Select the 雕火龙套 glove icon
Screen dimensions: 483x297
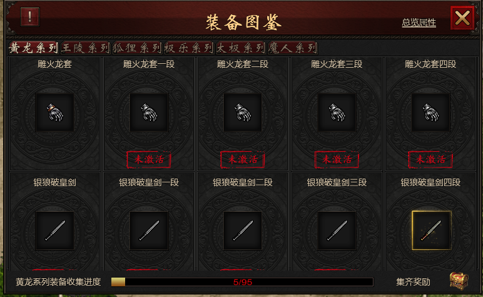tap(55, 113)
